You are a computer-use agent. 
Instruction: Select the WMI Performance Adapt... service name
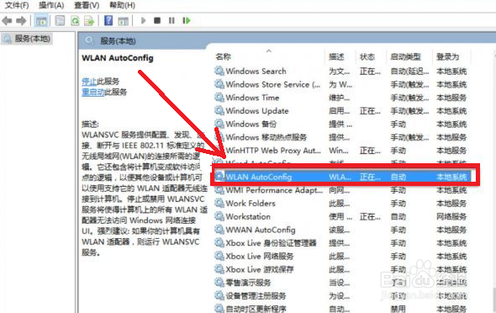[x=274, y=190]
